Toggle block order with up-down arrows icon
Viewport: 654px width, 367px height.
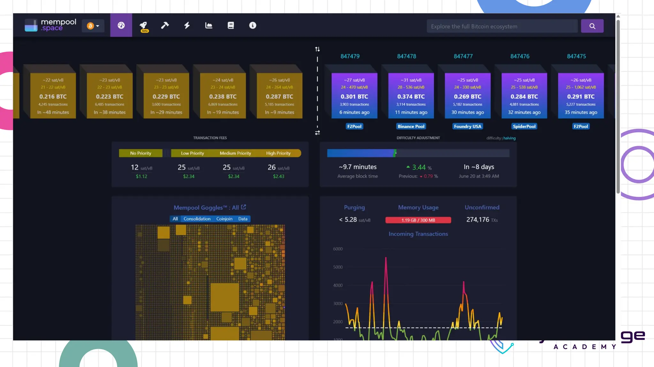coord(317,49)
